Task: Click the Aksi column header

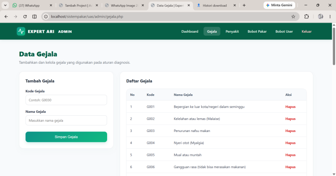Action: point(289,95)
